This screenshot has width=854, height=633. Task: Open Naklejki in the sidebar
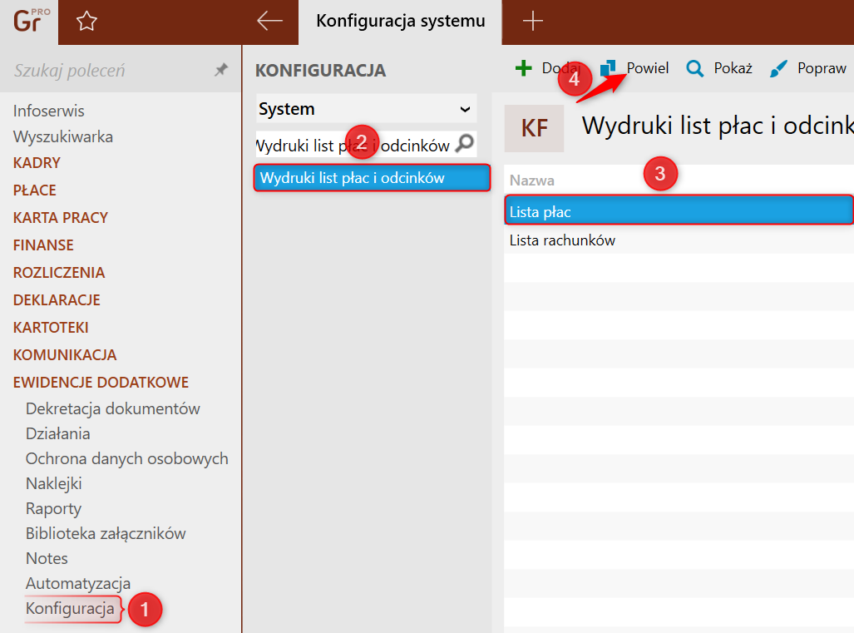pos(53,484)
